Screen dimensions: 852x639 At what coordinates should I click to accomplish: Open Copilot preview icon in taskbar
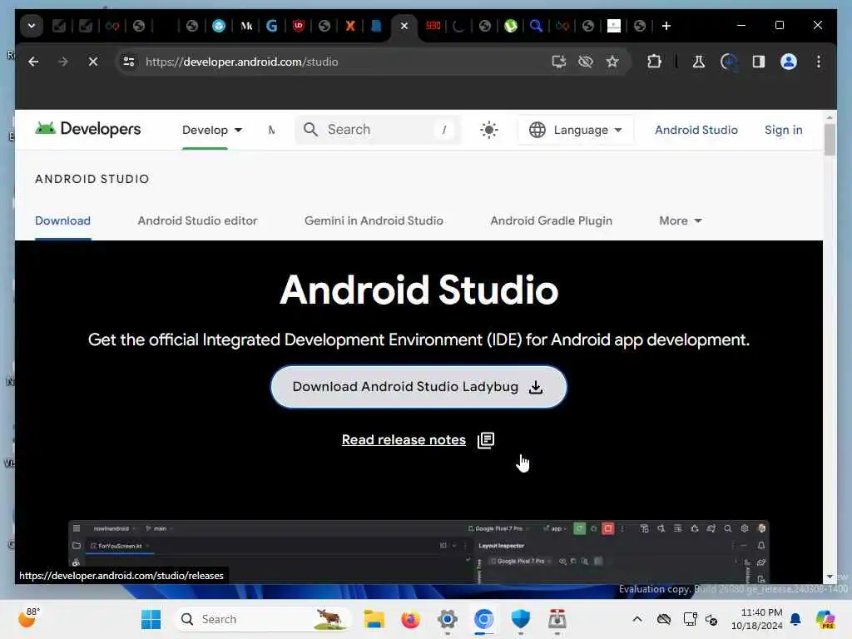point(825,619)
